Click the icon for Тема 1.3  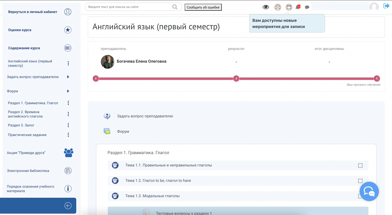coord(115,196)
